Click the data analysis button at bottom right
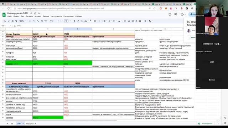This screenshot has width=228, height=128. 206,123
